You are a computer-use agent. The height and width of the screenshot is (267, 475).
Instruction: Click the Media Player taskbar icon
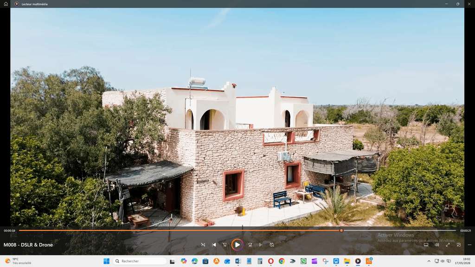point(358,261)
